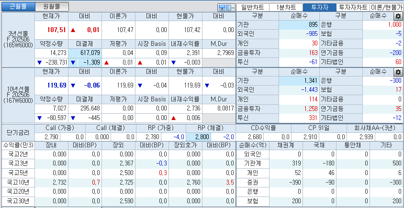Image resolution: width=404 pixels, height=208 pixels.
Task: Click the CD수익률 header
Action: (x=263, y=128)
